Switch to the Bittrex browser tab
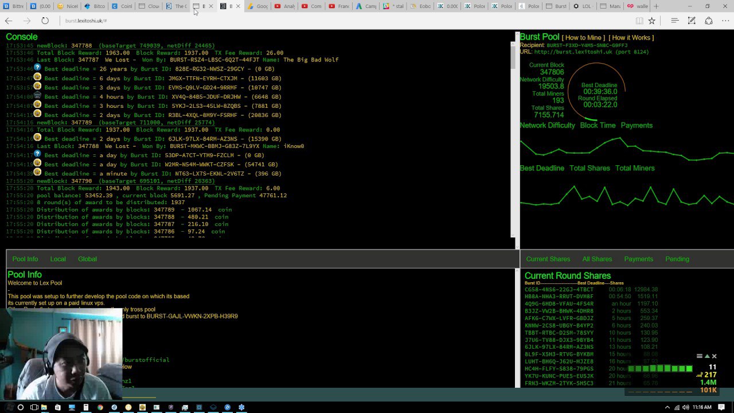 point(13,6)
